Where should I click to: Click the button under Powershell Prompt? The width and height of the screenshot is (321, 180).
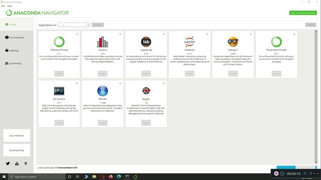(x=276, y=73)
